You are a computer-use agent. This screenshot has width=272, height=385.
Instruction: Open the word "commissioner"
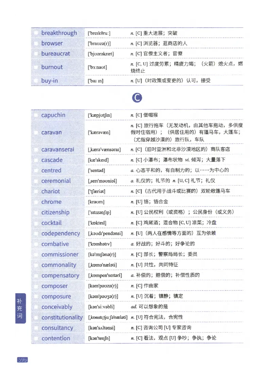tap(60, 254)
